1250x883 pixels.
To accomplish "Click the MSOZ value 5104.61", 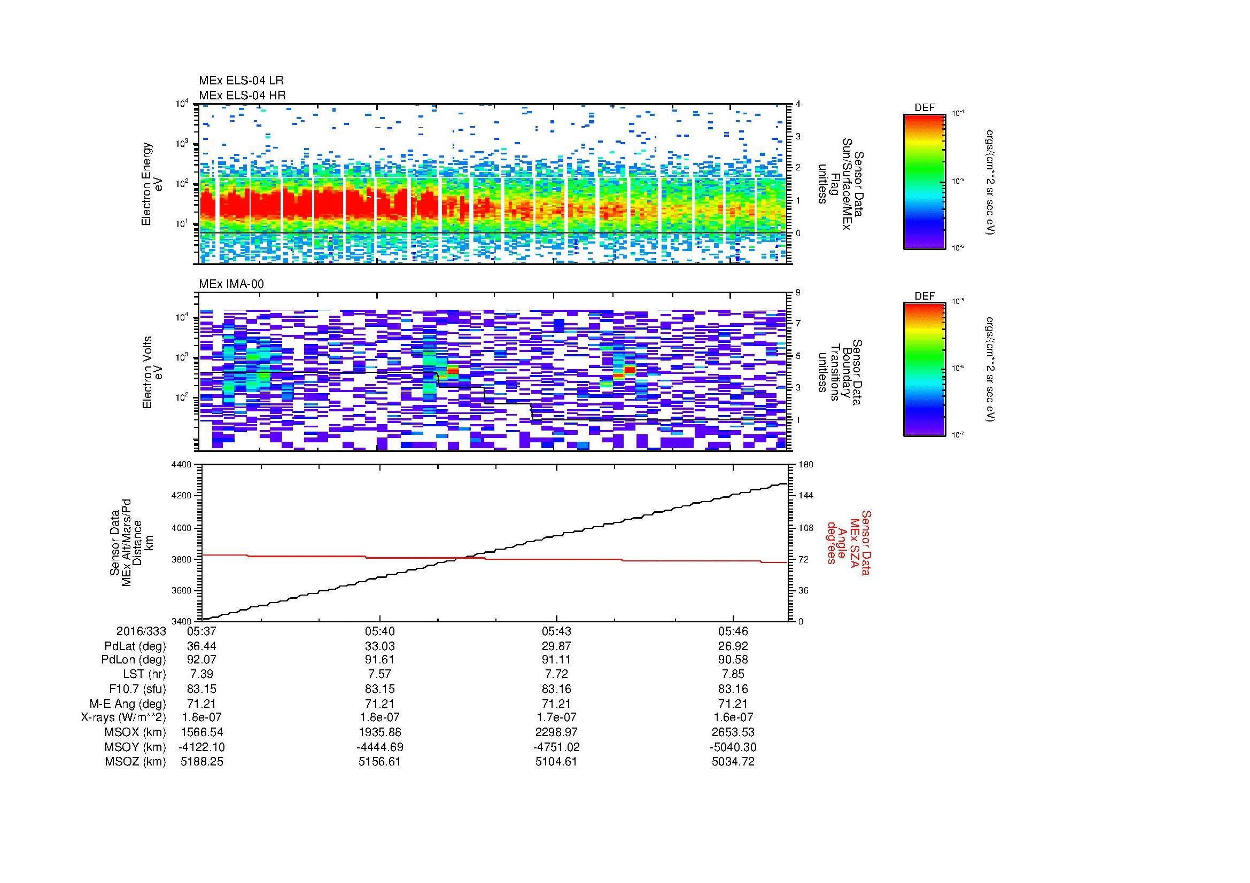I will (x=556, y=762).
